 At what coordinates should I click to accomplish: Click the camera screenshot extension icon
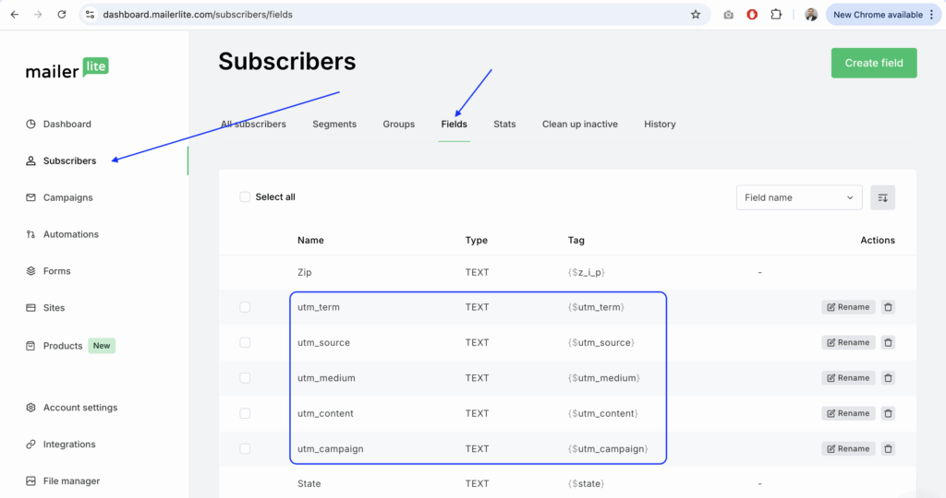tap(728, 15)
